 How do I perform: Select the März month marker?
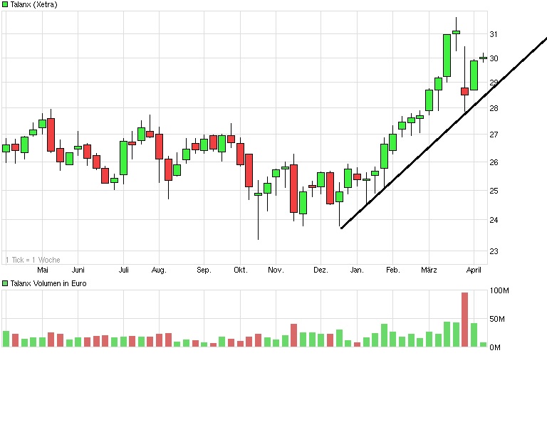point(429,270)
